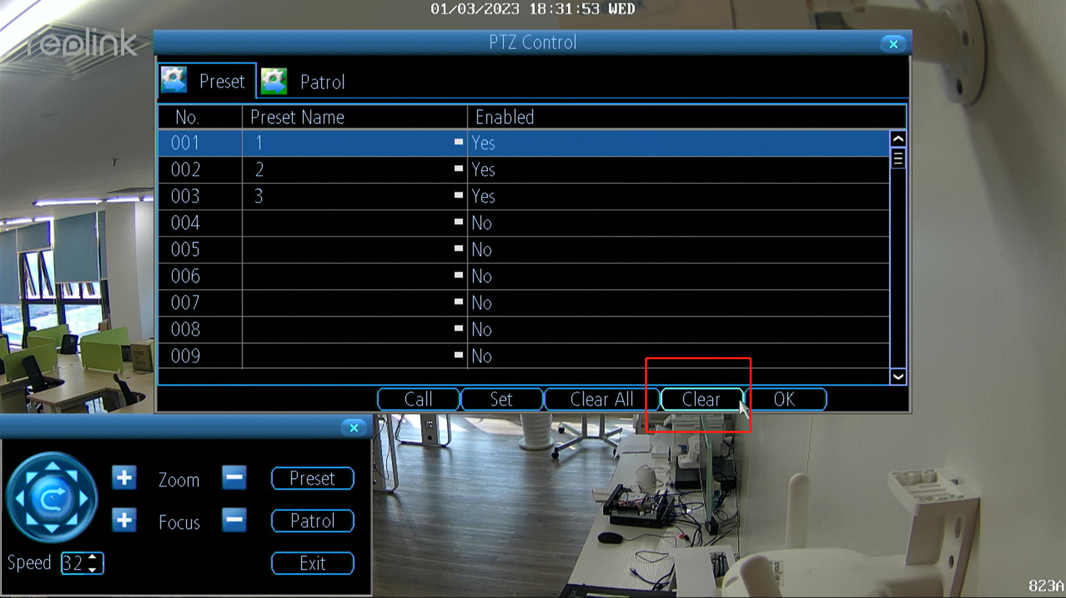
Task: Edit name of preset 008
Action: tap(458, 328)
